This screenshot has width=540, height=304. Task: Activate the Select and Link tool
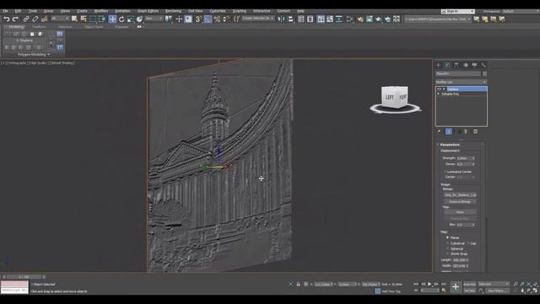(x=26, y=19)
